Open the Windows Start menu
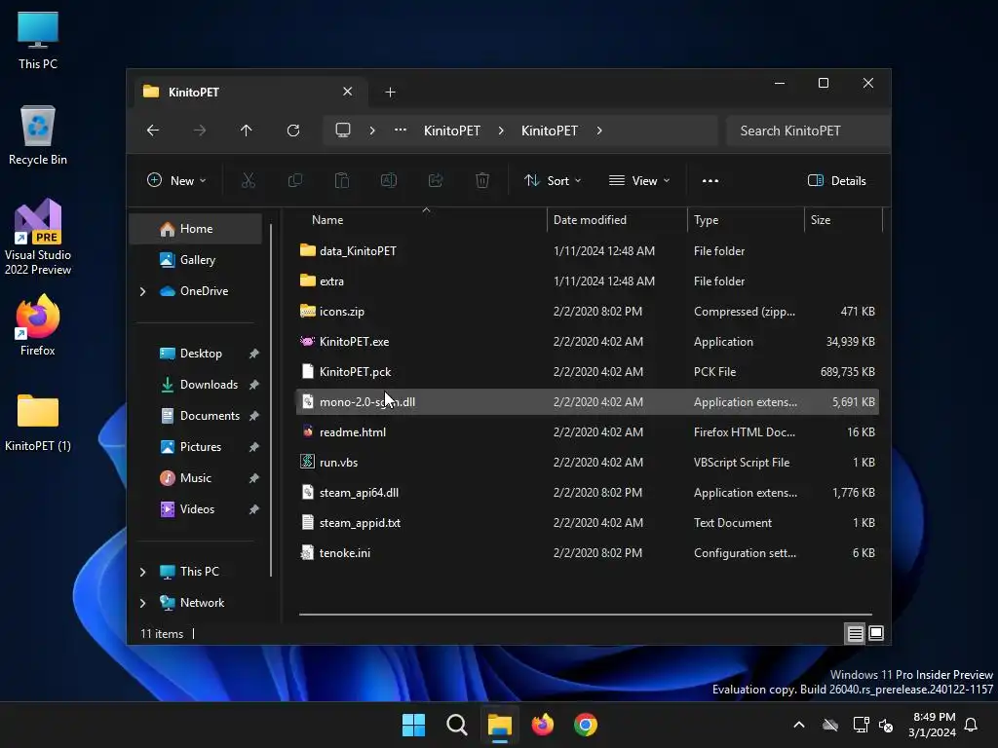Screen dimensions: 998x748 point(413,725)
